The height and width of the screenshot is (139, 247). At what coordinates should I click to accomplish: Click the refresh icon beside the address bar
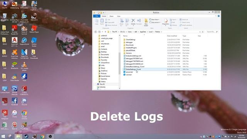point(203,32)
